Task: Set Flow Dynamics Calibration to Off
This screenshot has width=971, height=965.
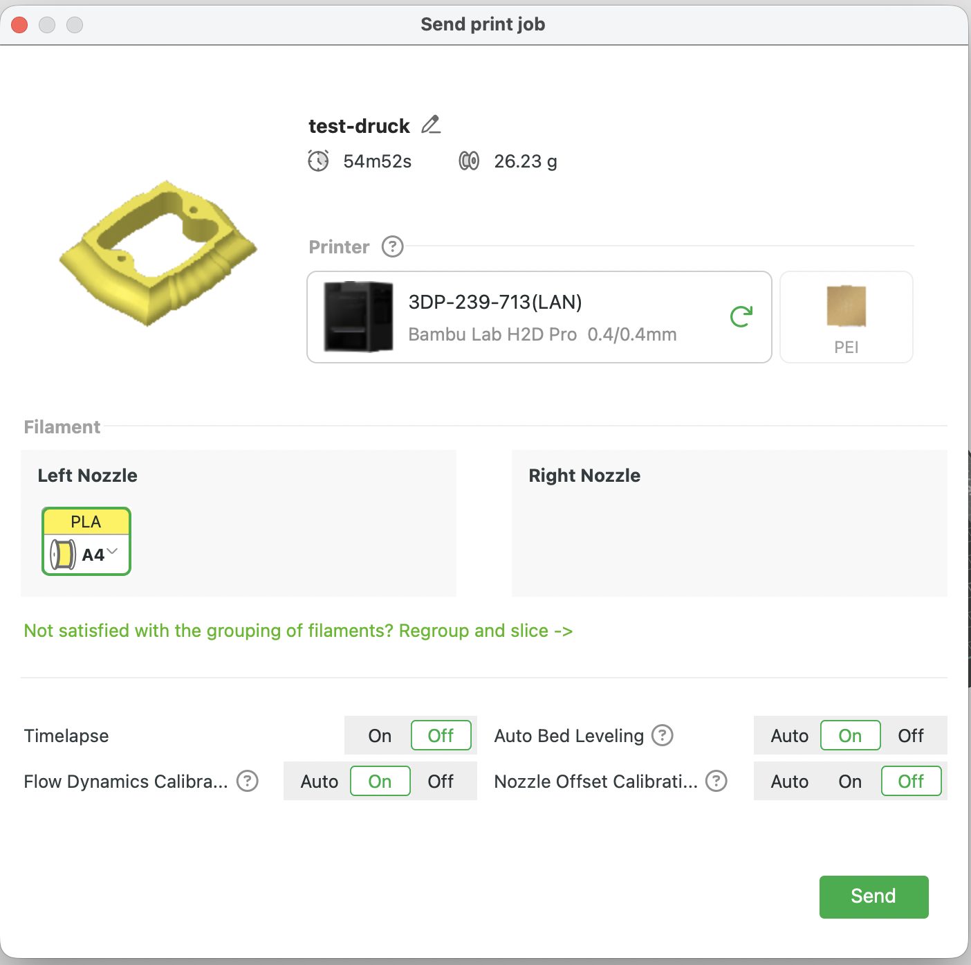Action: click(441, 781)
